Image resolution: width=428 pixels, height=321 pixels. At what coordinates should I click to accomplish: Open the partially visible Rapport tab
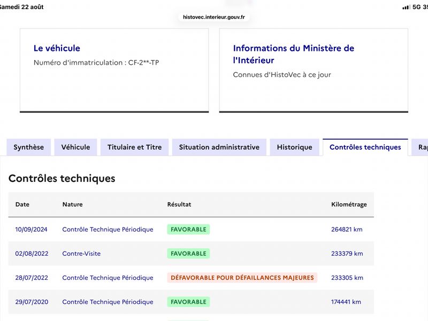coord(420,147)
